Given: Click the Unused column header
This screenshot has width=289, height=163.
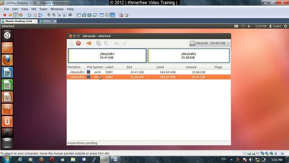Looking at the screenshot, I should point(191,67).
